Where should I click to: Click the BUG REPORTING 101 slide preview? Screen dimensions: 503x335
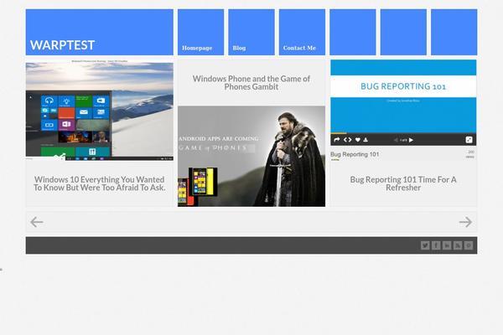click(403, 96)
